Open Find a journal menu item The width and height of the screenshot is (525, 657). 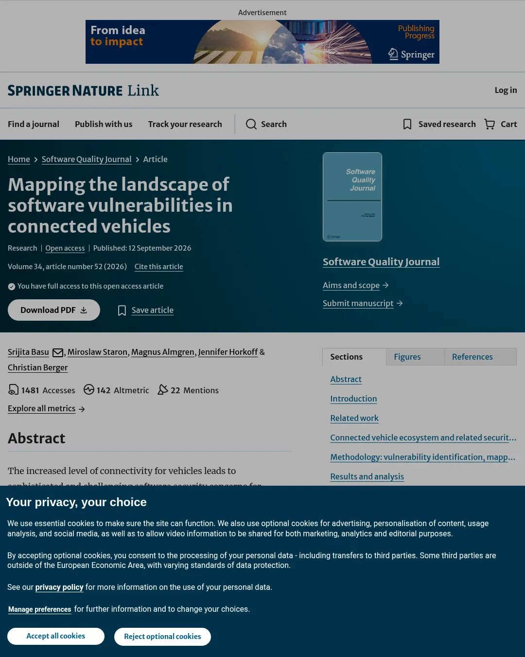click(34, 124)
